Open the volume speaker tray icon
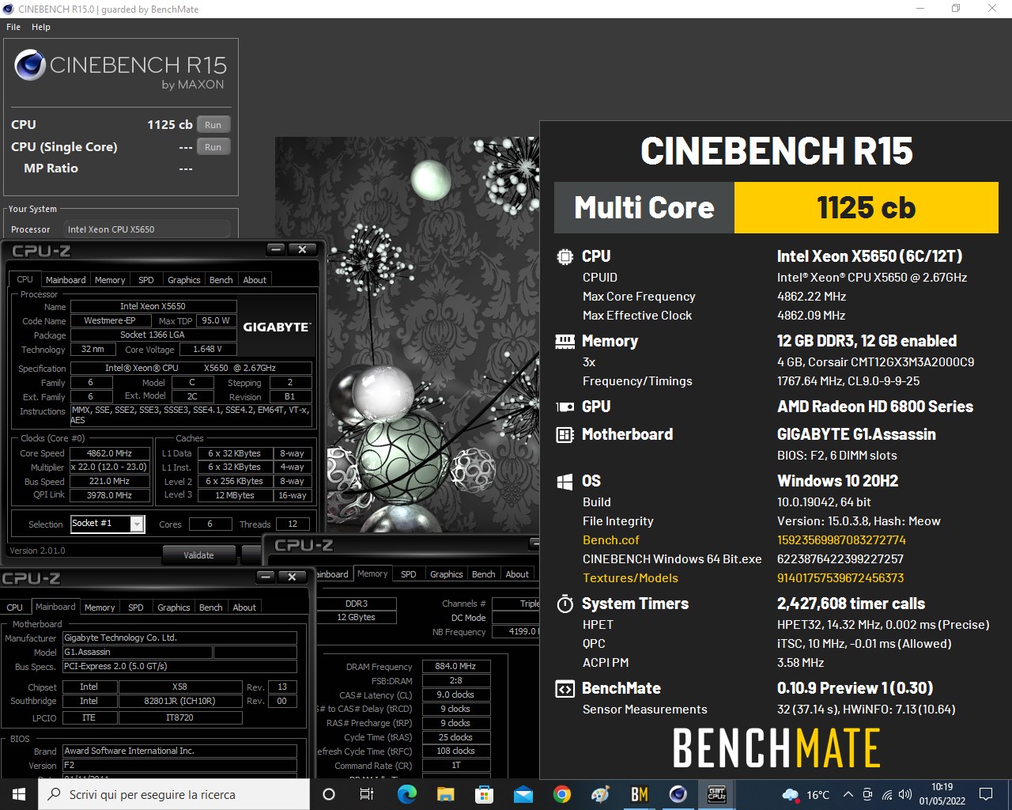 (x=905, y=794)
